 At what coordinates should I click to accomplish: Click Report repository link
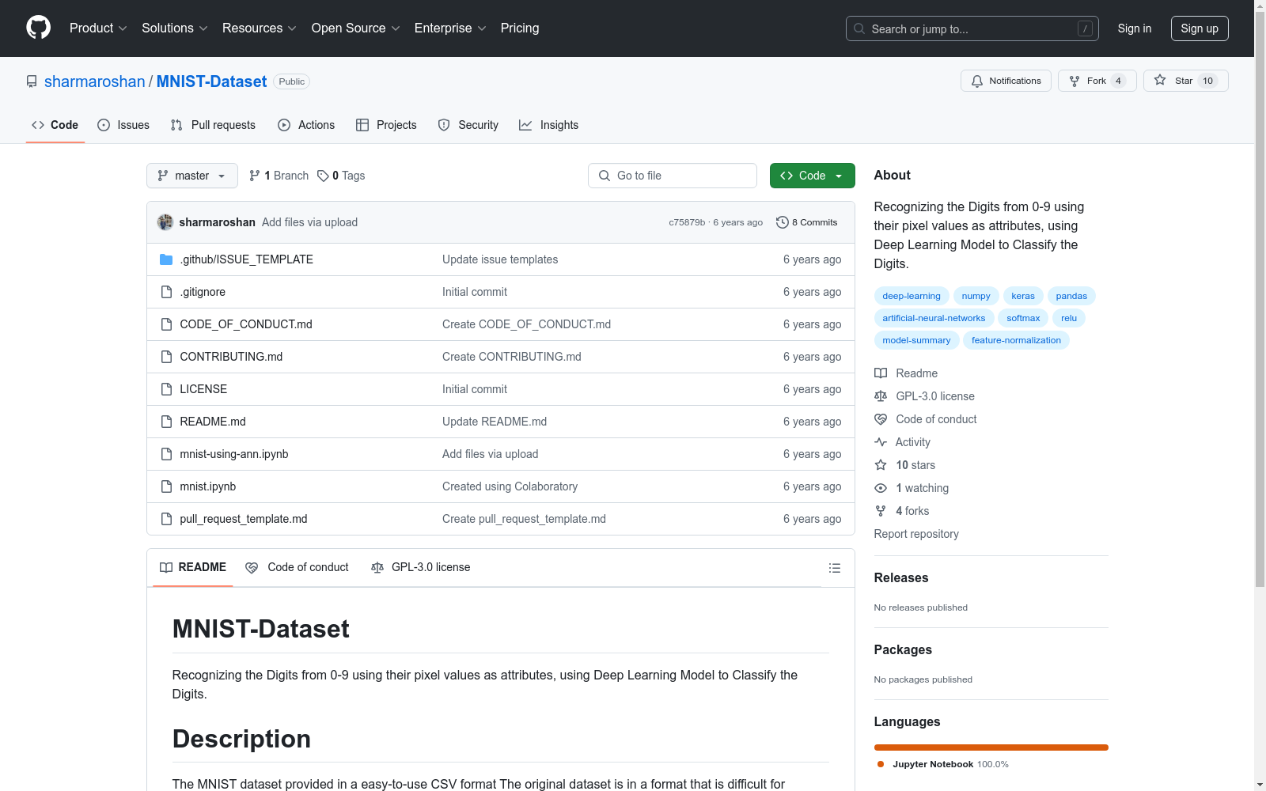[x=916, y=534]
